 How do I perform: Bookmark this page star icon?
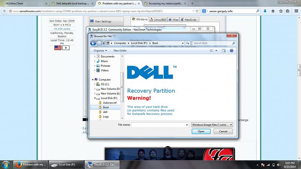[x=281, y=11]
